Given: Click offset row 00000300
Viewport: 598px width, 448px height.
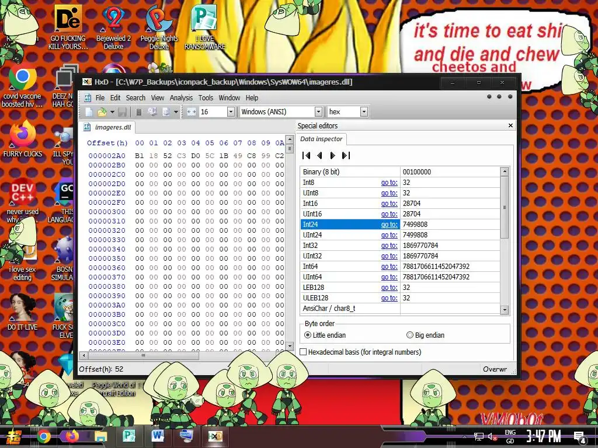Looking at the screenshot, I should tap(107, 212).
